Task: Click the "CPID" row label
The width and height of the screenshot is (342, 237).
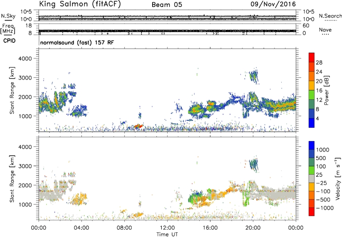Action: tap(9, 41)
